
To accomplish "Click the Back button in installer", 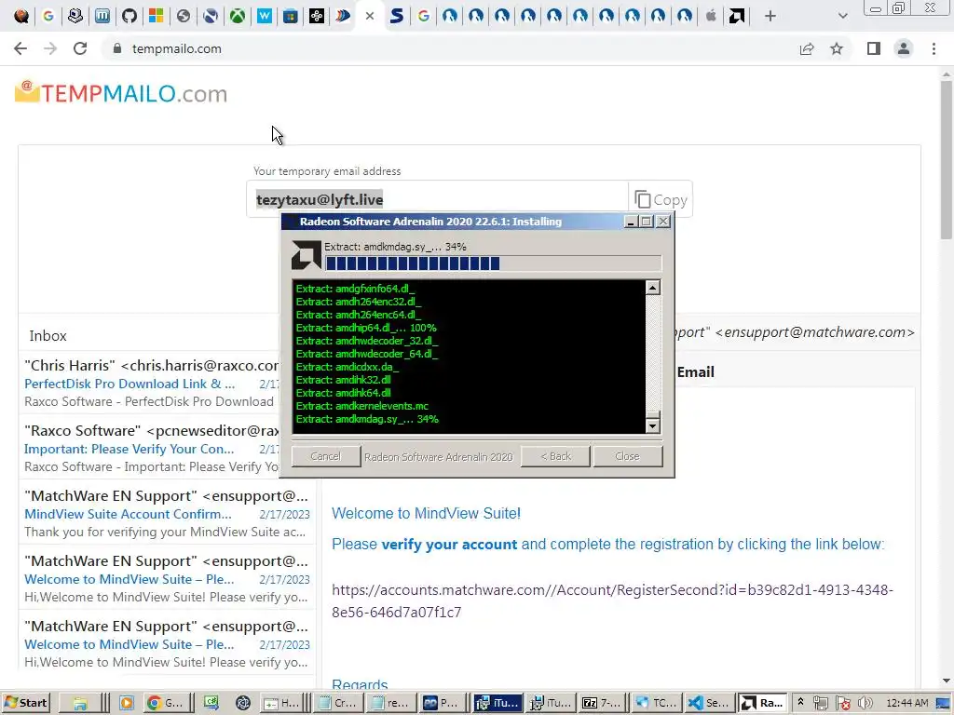I will click(555, 456).
